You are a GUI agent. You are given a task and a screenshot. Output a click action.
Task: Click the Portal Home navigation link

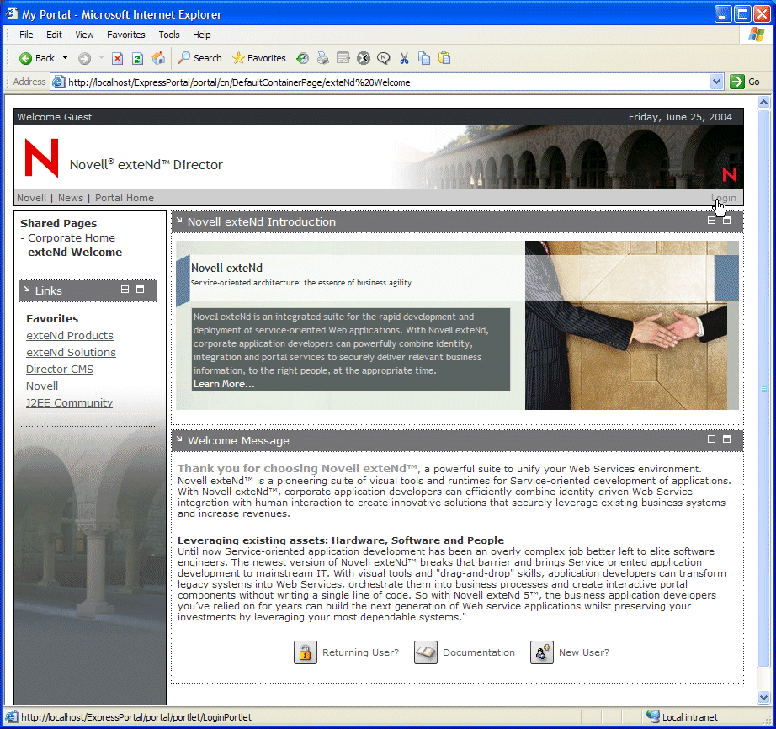point(125,198)
